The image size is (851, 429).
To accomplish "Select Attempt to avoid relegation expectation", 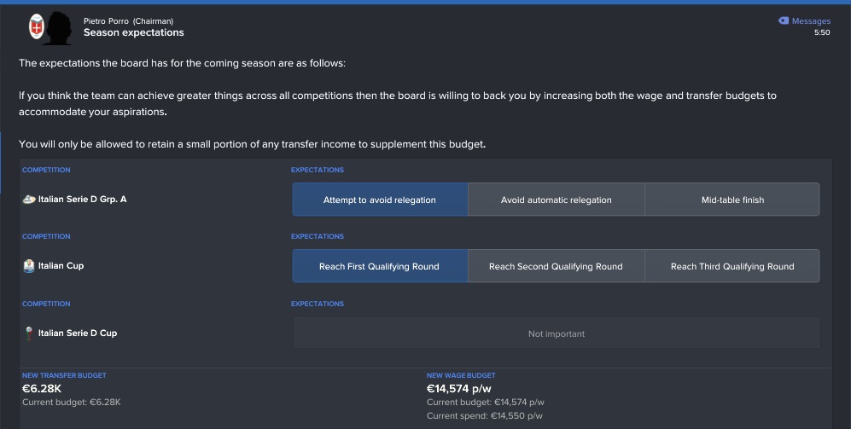I will coord(380,200).
